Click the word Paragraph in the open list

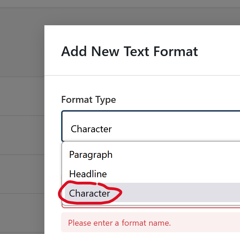91,154
